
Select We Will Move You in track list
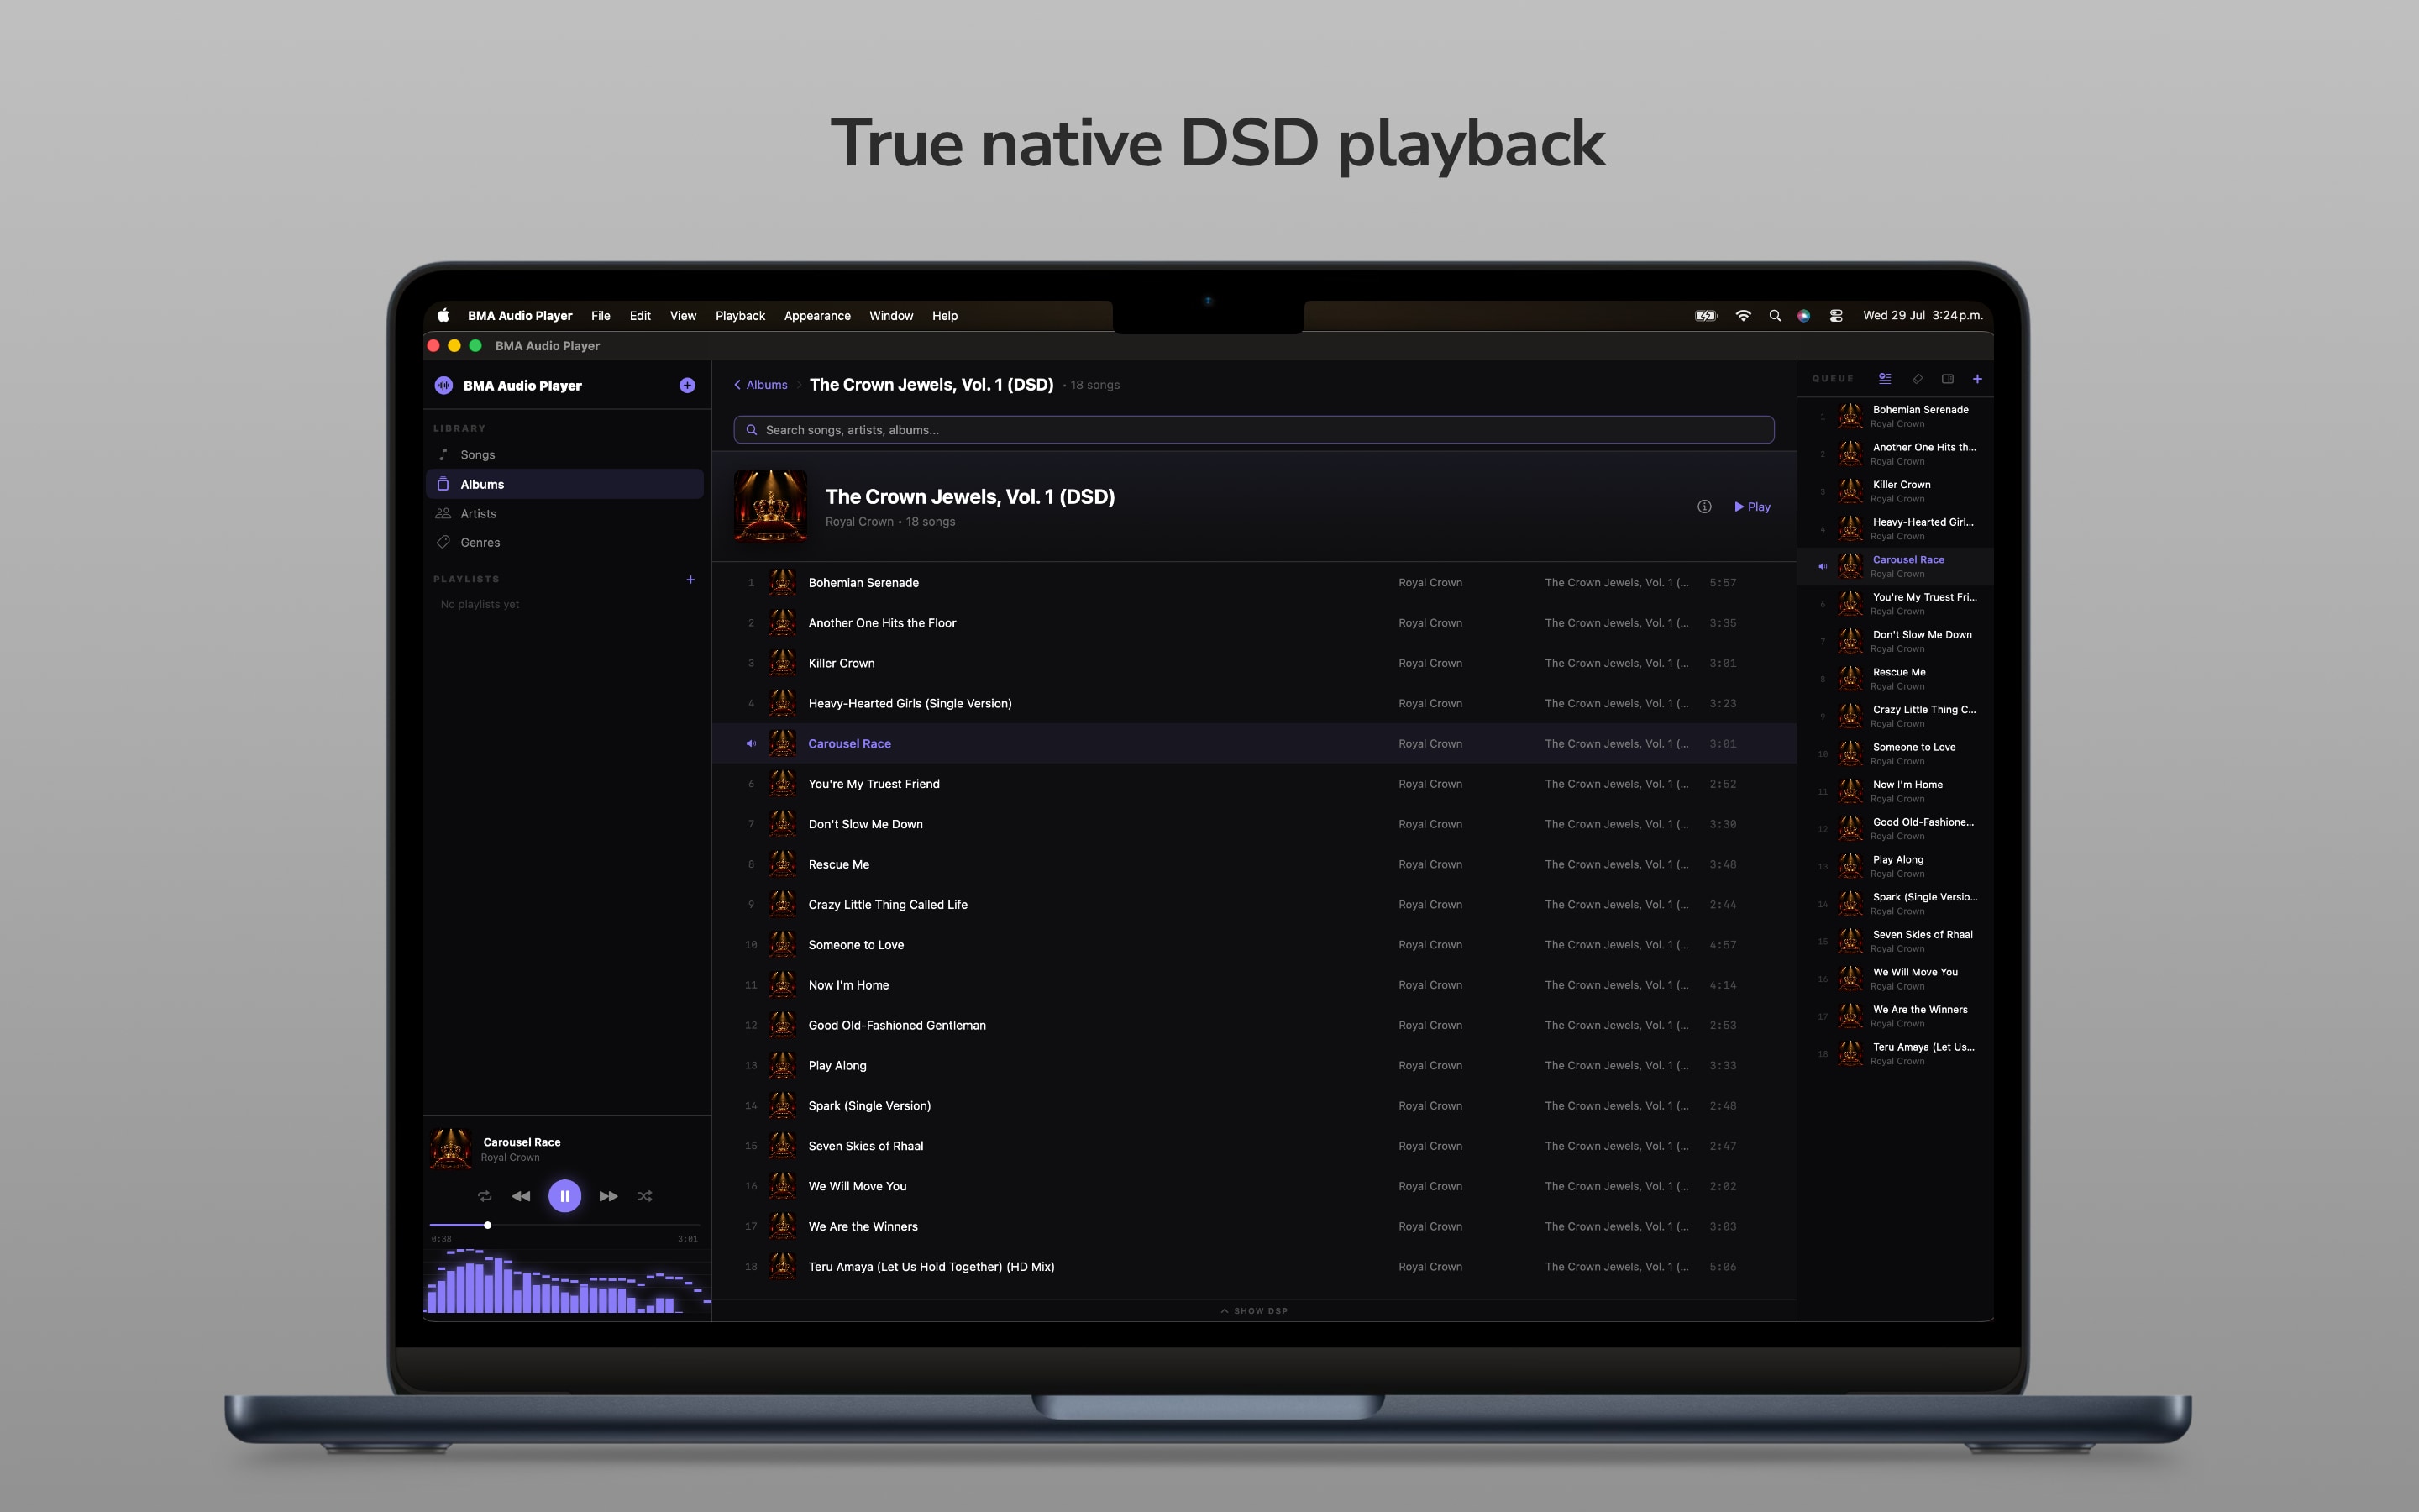[x=1253, y=1186]
